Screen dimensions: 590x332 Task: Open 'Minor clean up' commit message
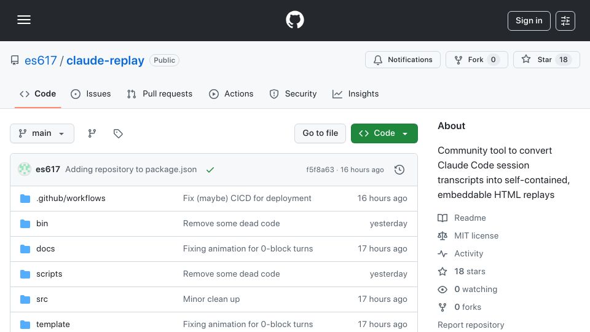coord(211,299)
